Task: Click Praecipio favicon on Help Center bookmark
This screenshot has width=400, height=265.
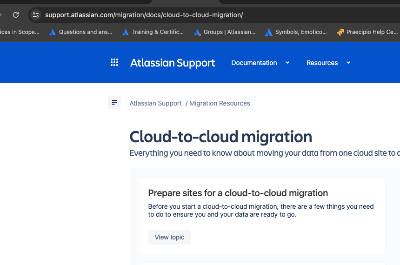Action: (x=340, y=32)
